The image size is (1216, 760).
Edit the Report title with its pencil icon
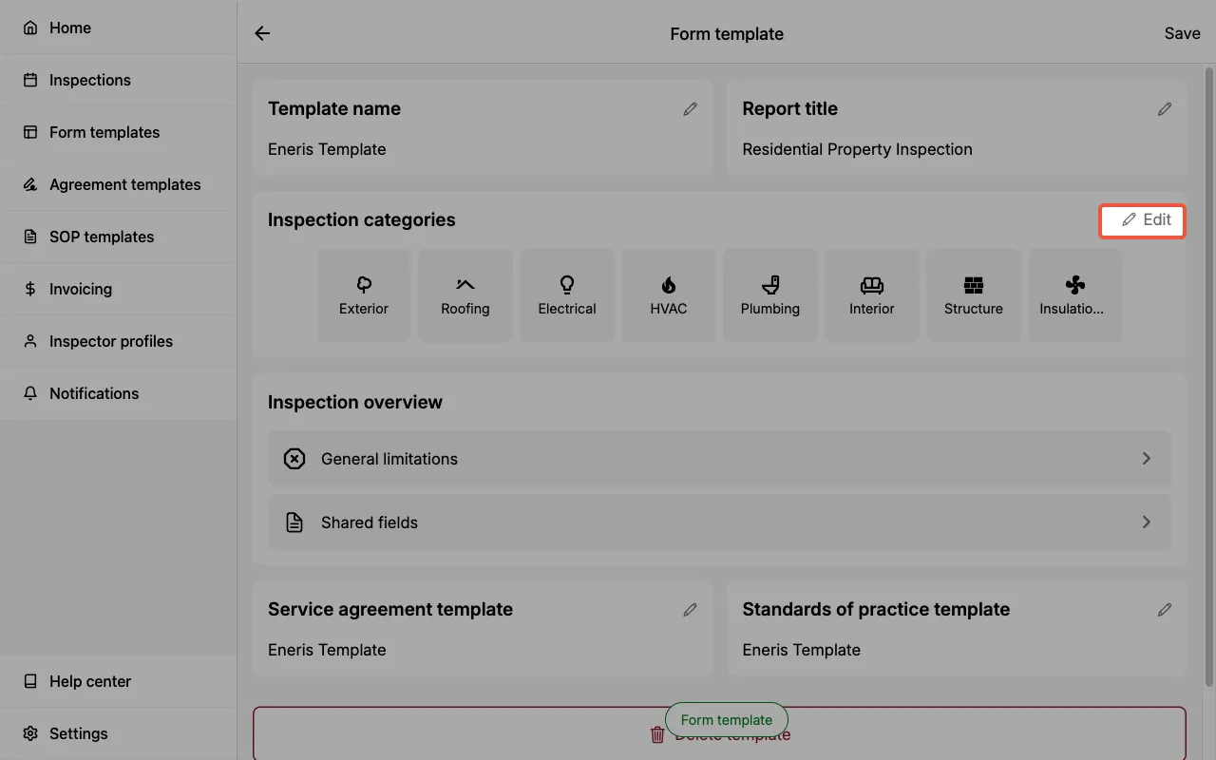[1165, 108]
